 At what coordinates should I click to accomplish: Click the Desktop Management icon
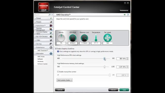[x=51, y=29]
